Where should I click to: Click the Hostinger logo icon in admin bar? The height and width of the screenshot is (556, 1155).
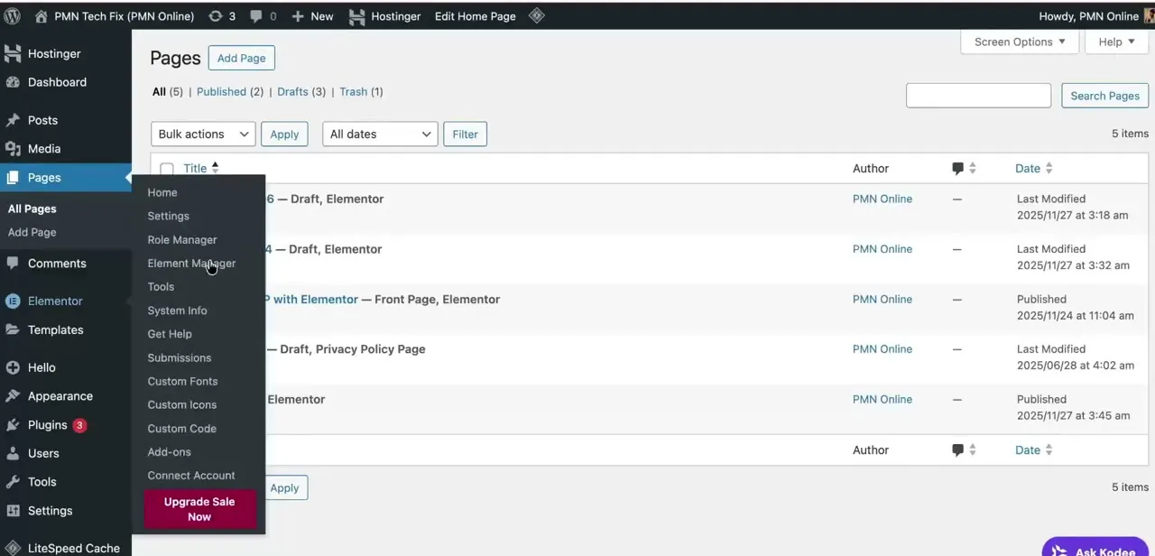pos(356,16)
